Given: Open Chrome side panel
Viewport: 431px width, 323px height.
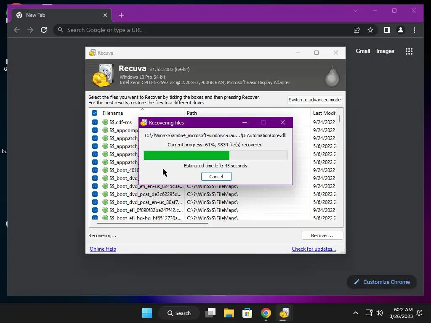Looking at the screenshot, I should [x=387, y=30].
